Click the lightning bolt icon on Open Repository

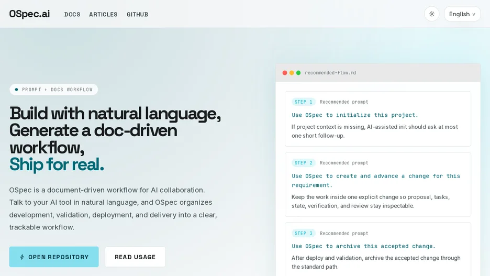(x=22, y=257)
